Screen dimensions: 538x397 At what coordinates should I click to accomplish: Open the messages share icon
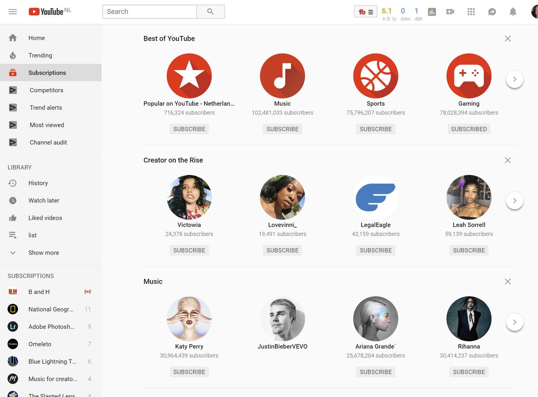pos(492,12)
